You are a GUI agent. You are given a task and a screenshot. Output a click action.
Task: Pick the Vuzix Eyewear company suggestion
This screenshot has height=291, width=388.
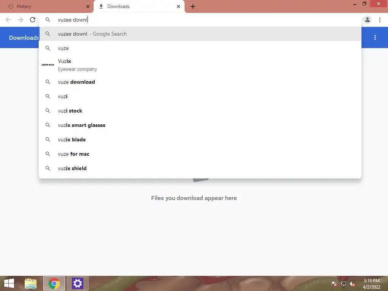coord(200,65)
